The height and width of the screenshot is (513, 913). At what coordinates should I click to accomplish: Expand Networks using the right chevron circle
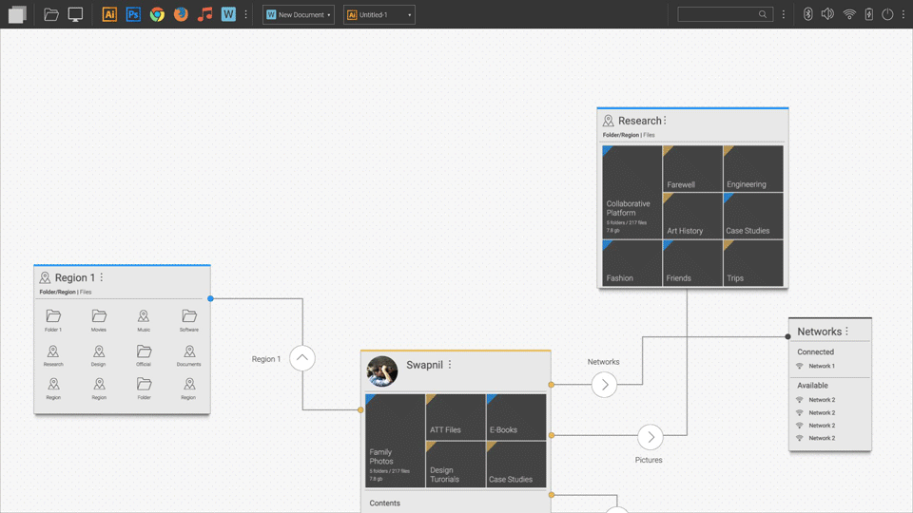pos(605,385)
